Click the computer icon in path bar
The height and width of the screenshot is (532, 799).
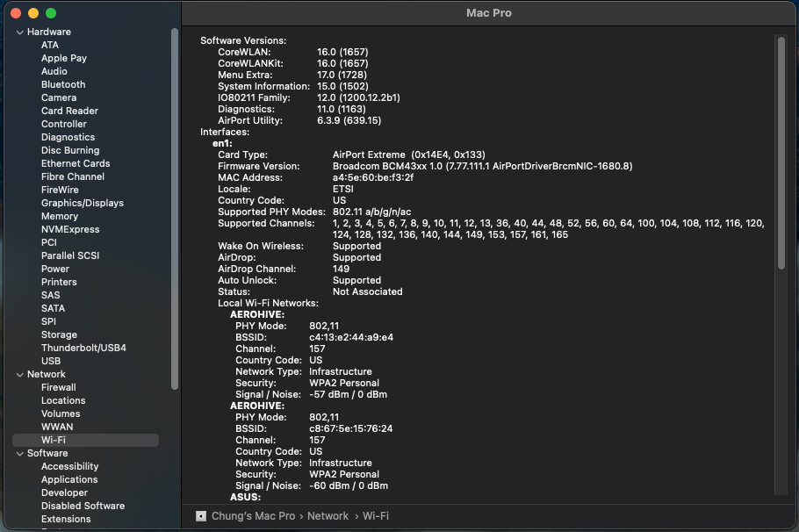click(x=201, y=516)
